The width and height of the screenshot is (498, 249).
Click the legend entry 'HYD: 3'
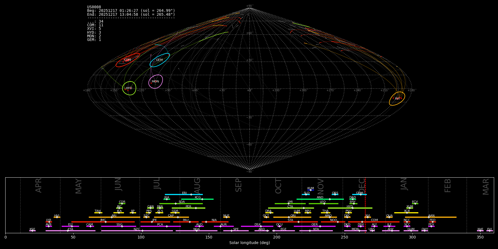[x=94, y=32]
